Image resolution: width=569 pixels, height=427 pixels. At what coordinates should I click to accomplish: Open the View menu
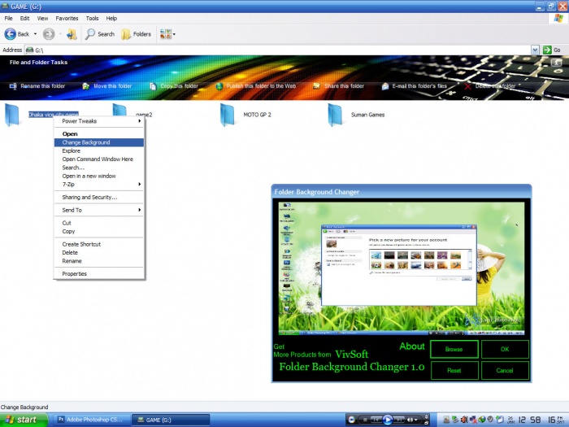pos(42,18)
